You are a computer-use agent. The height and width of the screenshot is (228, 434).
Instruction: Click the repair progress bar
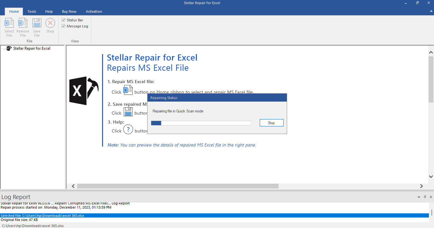pos(201,123)
